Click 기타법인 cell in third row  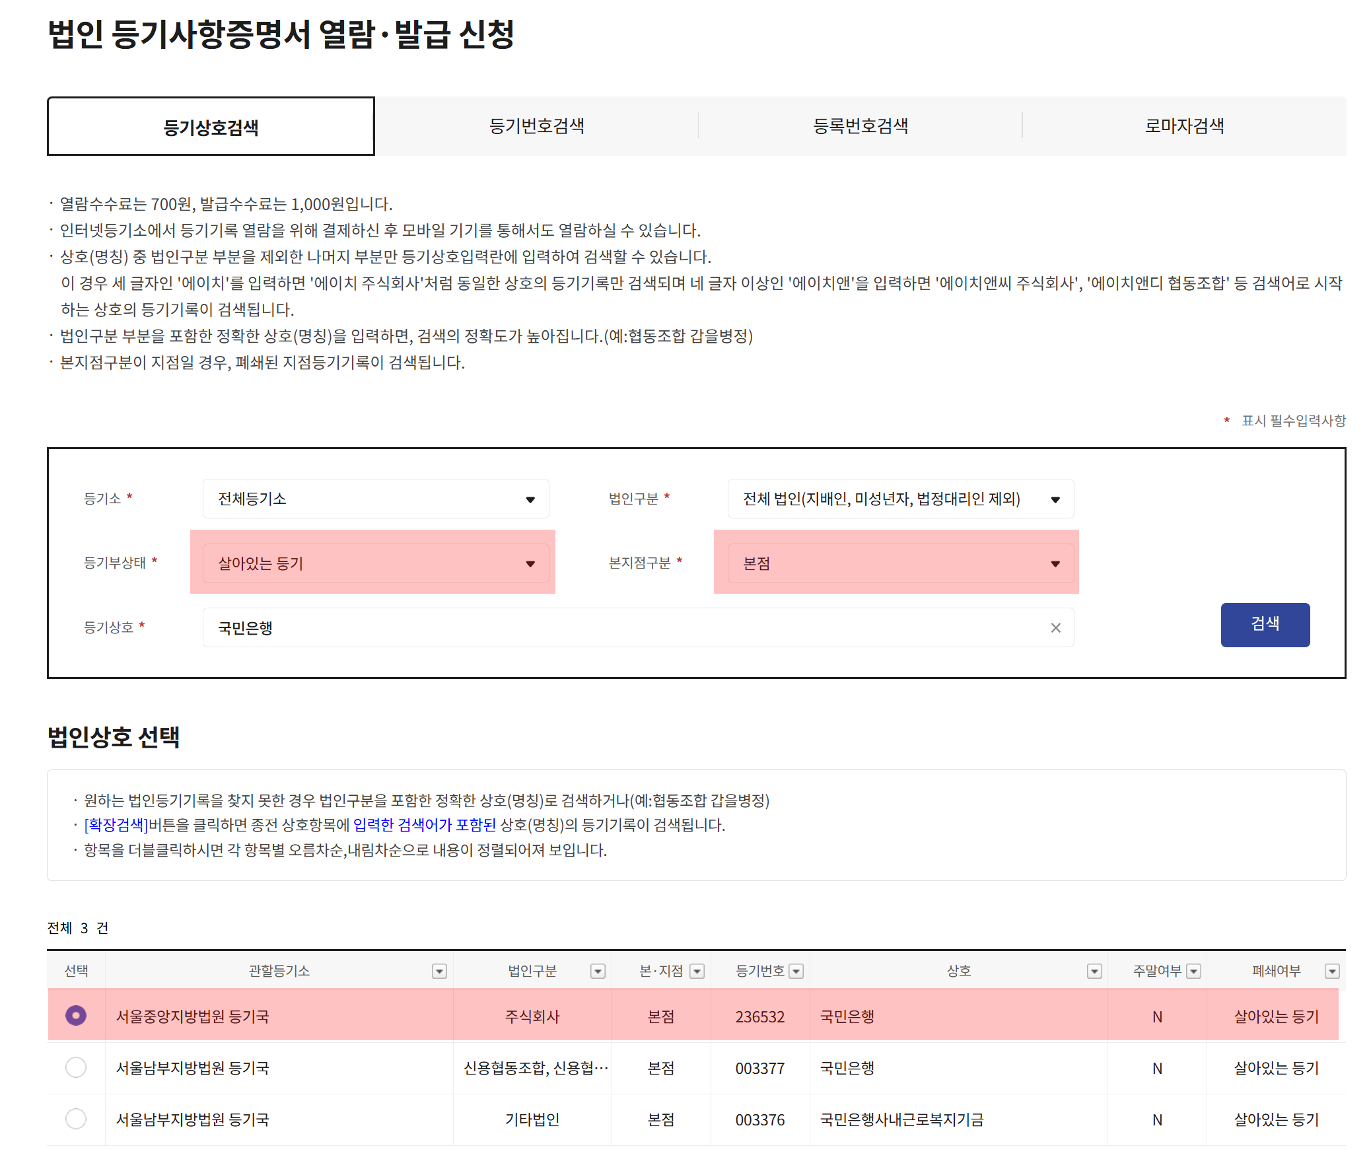[x=532, y=1120]
